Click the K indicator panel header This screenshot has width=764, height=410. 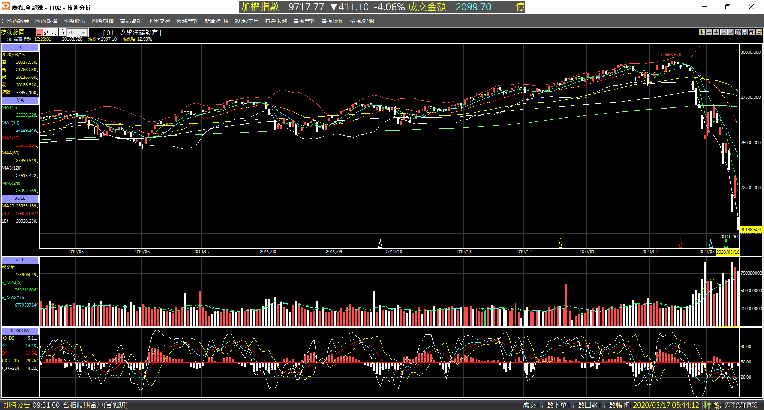pyautogui.click(x=20, y=47)
